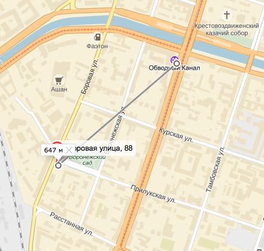Click the 647 м distance readout
This screenshot has height=251, width=264.
(53, 150)
